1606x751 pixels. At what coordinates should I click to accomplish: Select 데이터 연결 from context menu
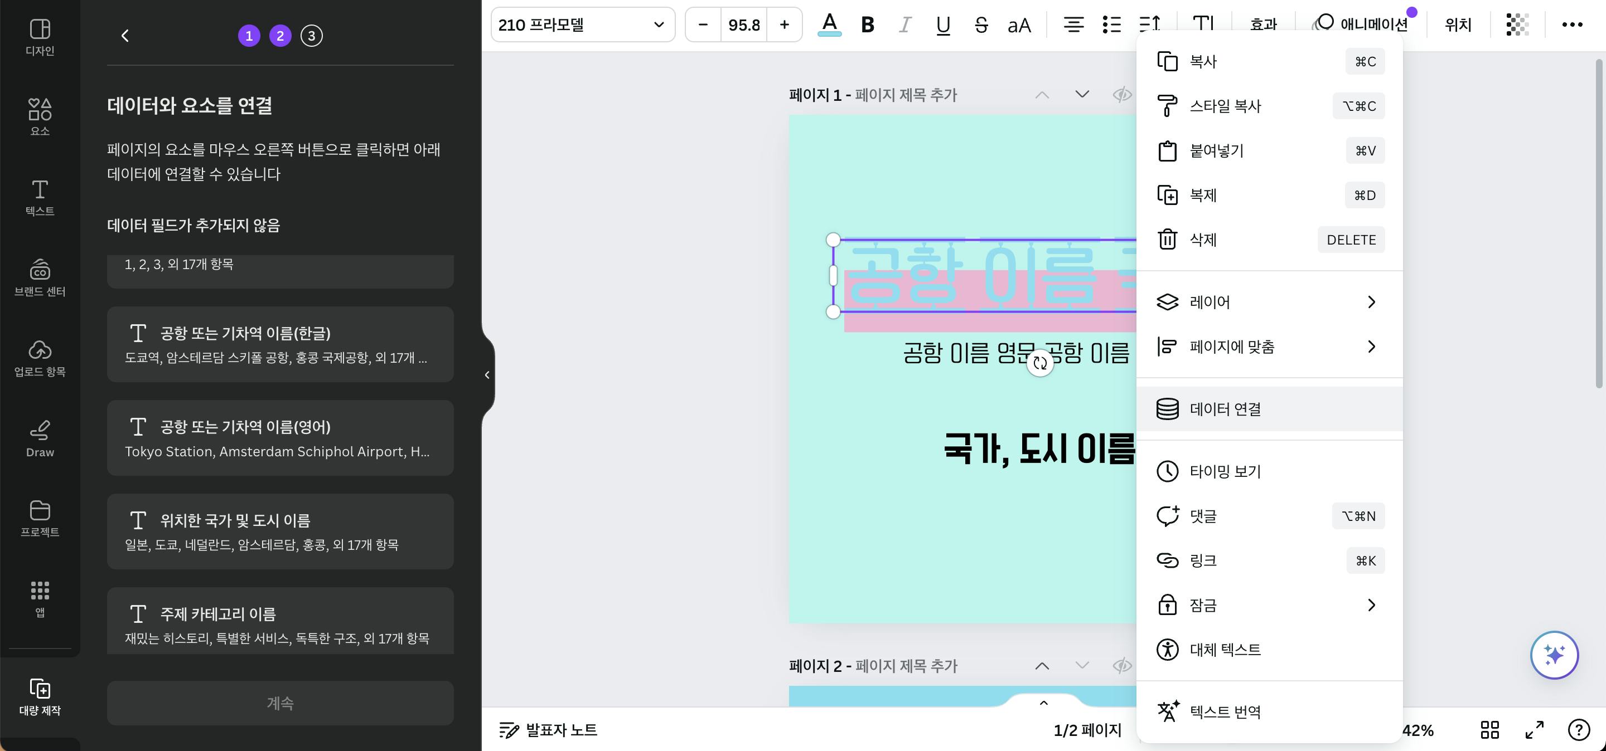1269,409
